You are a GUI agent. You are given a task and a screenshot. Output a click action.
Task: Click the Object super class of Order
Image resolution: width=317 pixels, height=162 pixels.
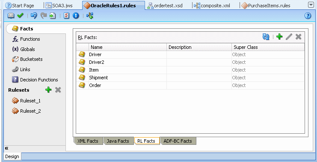[239, 85]
